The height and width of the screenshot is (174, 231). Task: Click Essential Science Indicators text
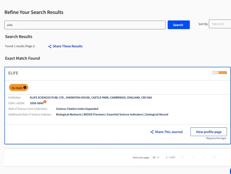(125, 115)
